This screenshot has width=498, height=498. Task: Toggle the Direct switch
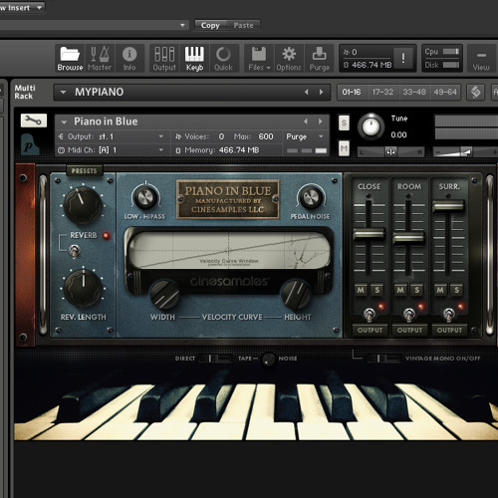pos(216,359)
